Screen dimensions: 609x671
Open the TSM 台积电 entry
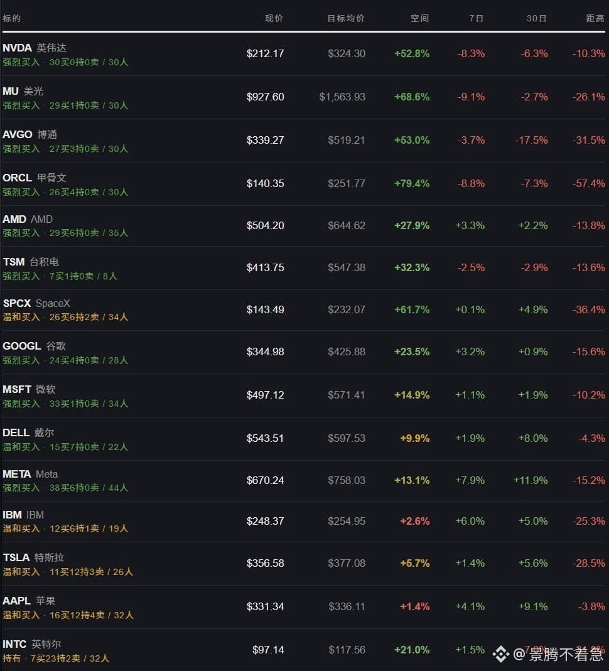pyautogui.click(x=304, y=268)
